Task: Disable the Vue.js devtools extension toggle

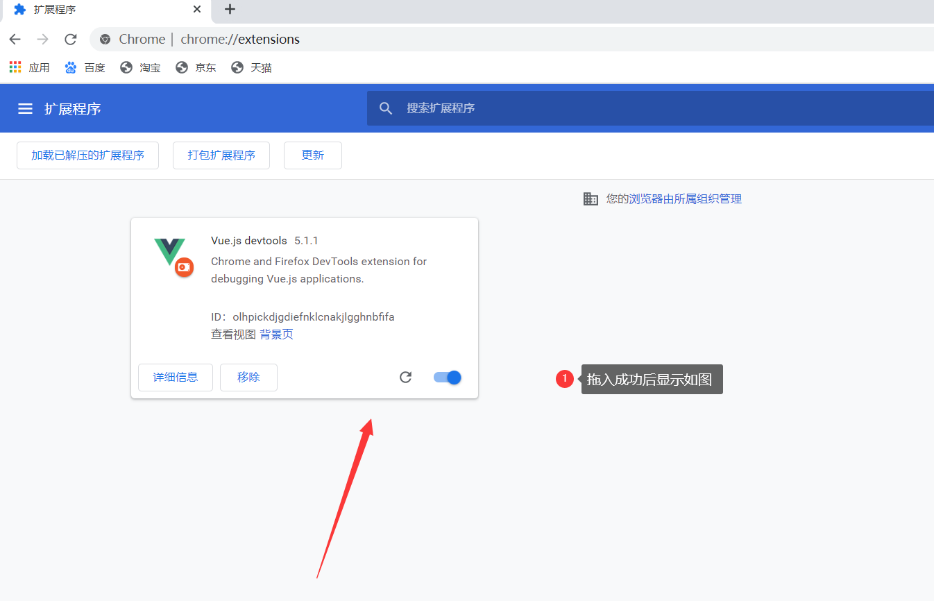Action: 446,377
